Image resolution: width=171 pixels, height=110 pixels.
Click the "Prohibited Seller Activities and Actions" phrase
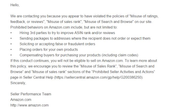[124, 72]
